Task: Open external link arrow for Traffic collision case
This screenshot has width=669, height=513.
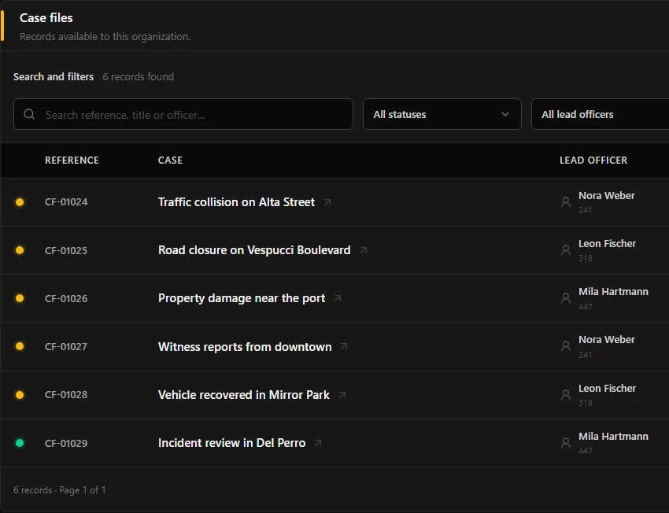Action: pyautogui.click(x=327, y=202)
